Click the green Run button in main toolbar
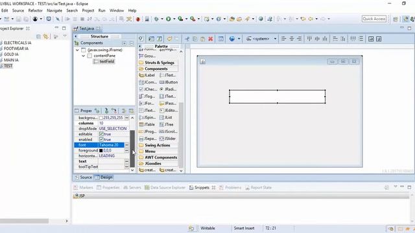415x233 pixels. [169, 19]
